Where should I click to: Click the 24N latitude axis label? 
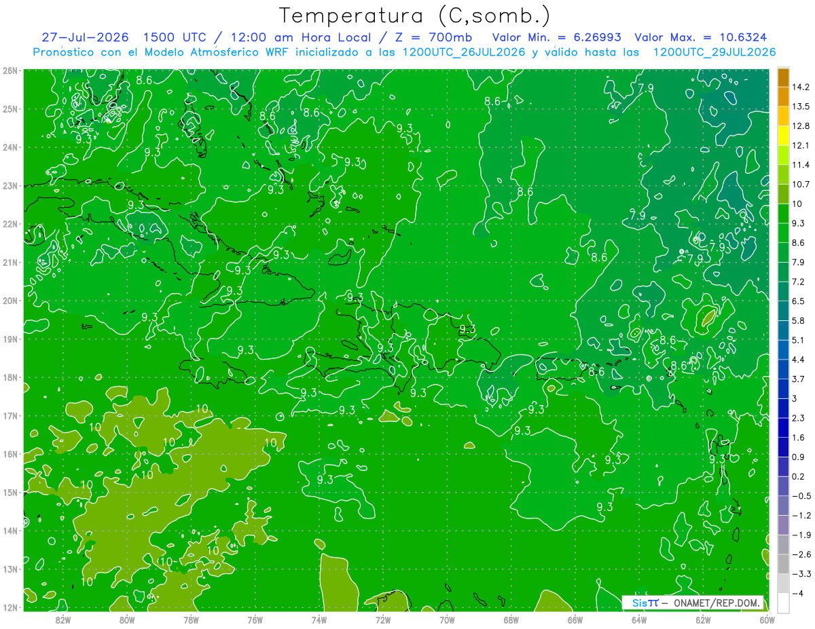pos(10,147)
